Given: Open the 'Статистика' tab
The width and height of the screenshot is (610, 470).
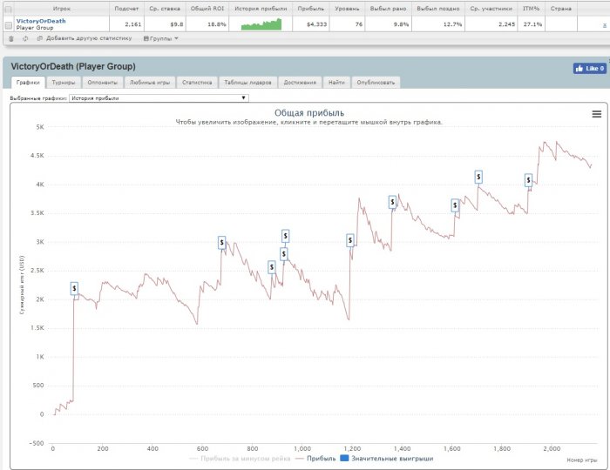Looking at the screenshot, I should click(x=196, y=83).
